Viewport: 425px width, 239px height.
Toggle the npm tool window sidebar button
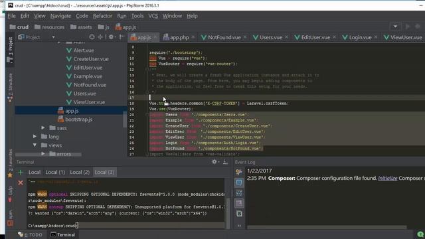coord(11,218)
